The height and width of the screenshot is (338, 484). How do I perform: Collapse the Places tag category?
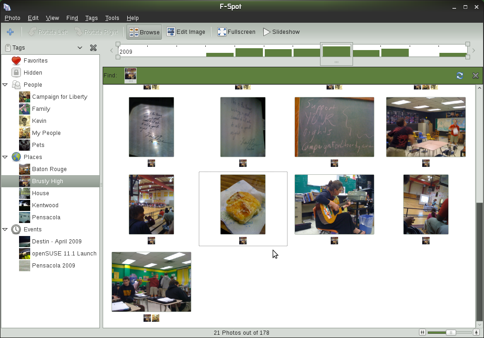coord(5,157)
